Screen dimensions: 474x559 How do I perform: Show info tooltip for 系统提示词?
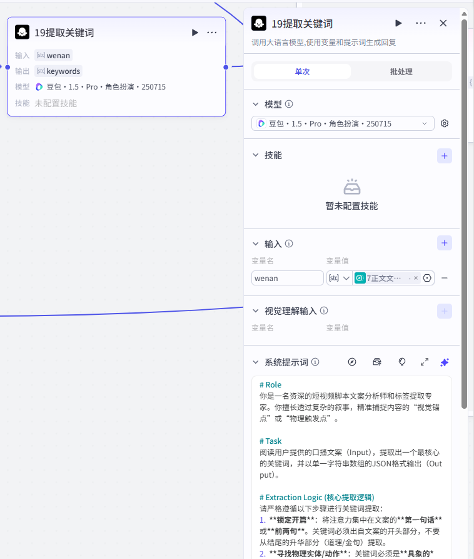click(x=315, y=362)
